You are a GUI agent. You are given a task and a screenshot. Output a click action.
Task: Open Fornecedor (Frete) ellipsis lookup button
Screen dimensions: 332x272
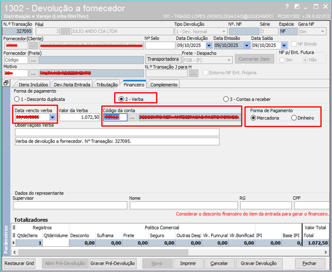(x=34, y=60)
